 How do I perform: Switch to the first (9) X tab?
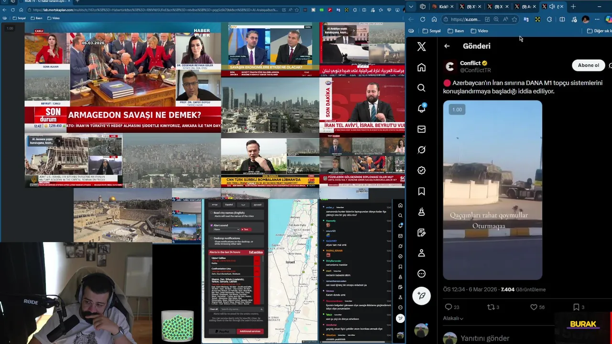[x=471, y=6]
